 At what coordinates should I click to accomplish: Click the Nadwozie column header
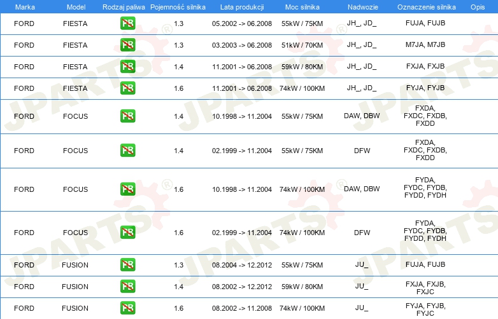(362, 6)
